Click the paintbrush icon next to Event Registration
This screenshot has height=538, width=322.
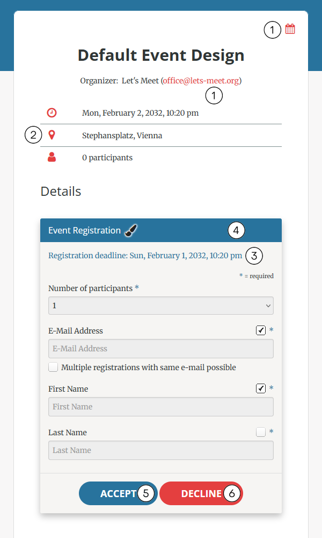point(131,230)
